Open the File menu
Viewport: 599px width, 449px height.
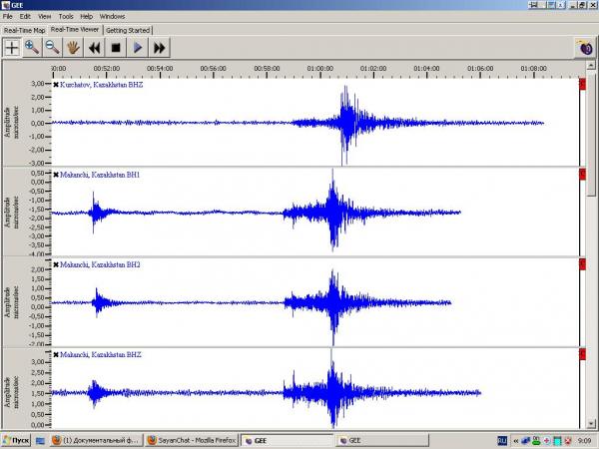click(8, 16)
